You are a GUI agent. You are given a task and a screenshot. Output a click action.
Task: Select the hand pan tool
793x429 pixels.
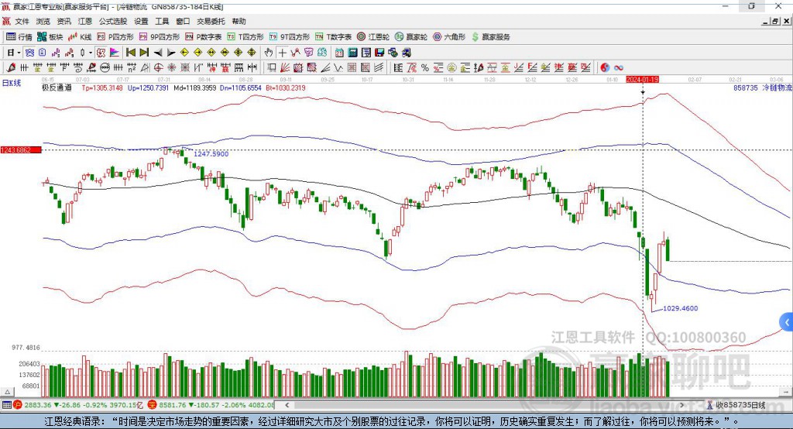tap(269, 53)
